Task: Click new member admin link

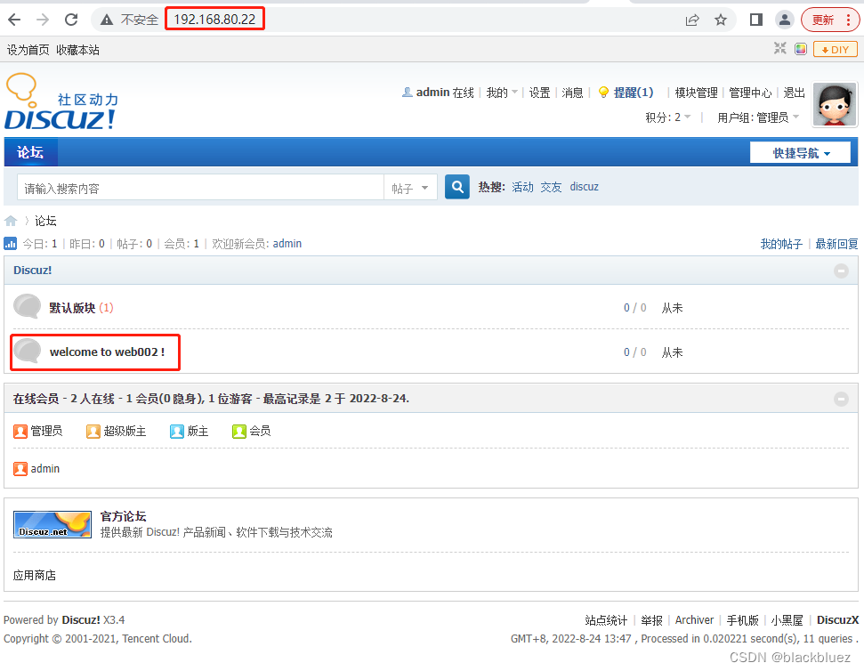Action: (x=287, y=244)
